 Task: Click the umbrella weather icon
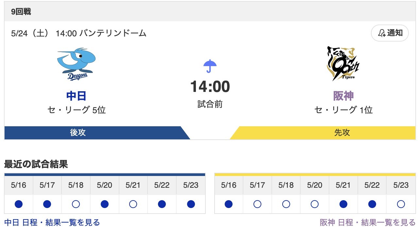[209, 65]
